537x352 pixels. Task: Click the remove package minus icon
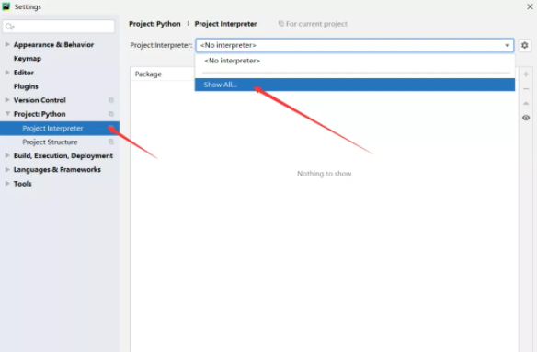click(526, 88)
